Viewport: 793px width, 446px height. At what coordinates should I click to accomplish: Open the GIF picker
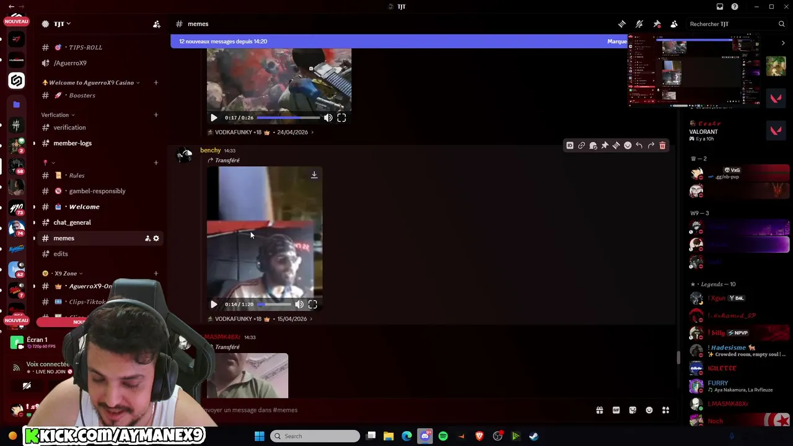tap(616, 410)
